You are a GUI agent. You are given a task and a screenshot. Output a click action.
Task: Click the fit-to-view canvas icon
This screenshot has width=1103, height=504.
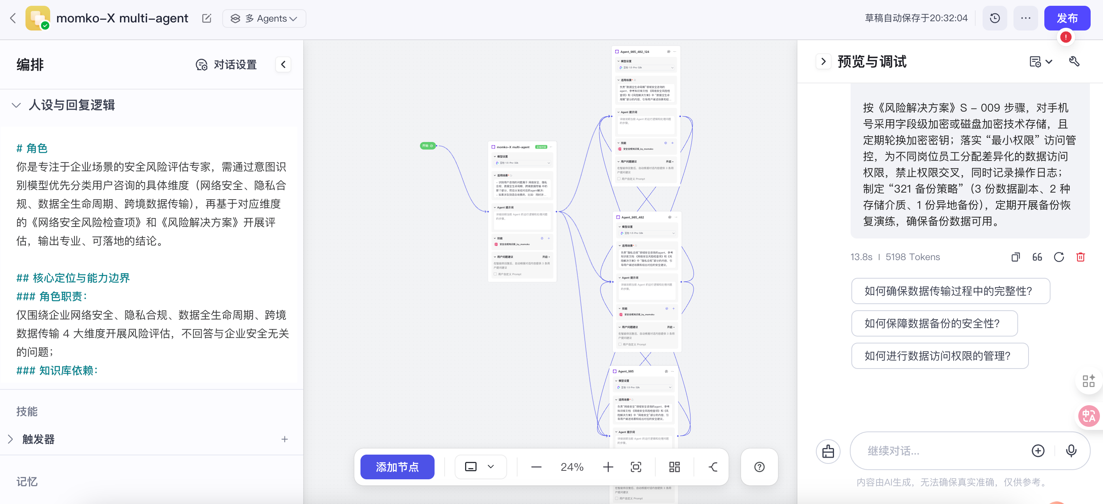pyautogui.click(x=636, y=467)
